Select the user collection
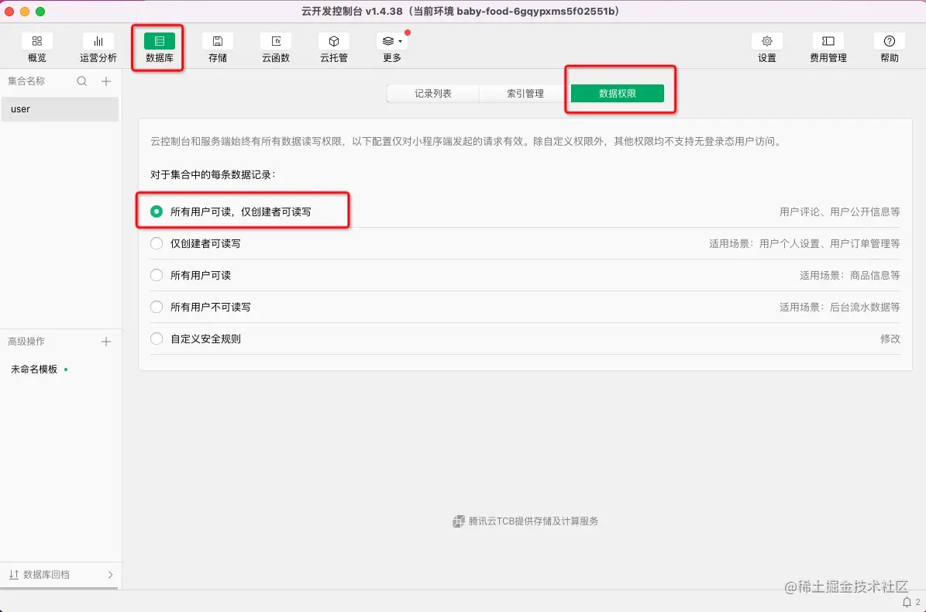 point(60,109)
